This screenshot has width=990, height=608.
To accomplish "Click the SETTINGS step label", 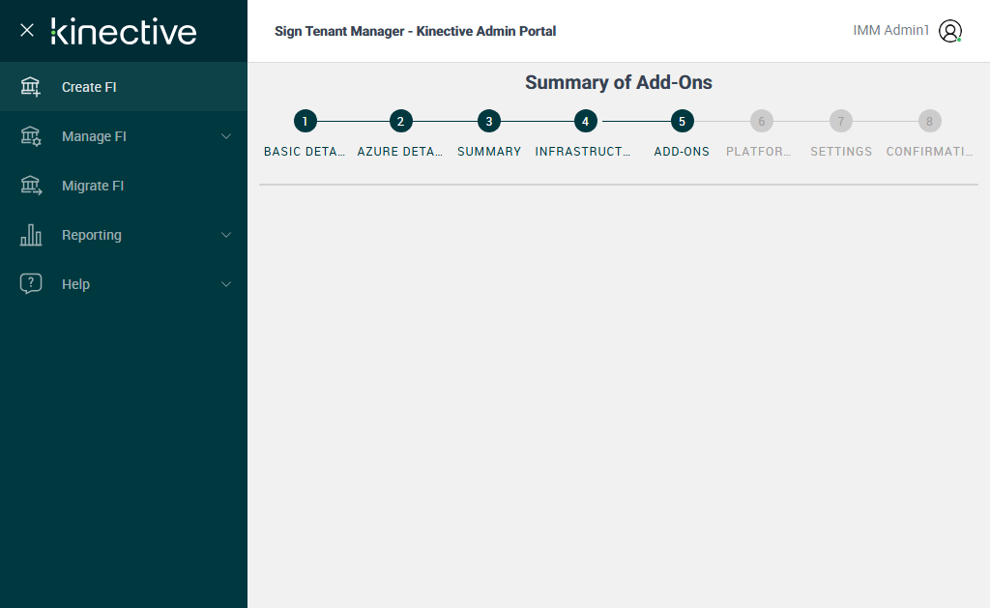I will pos(841,152).
